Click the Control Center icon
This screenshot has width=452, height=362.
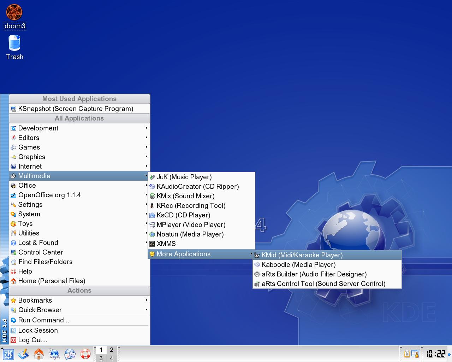pyautogui.click(x=13, y=252)
